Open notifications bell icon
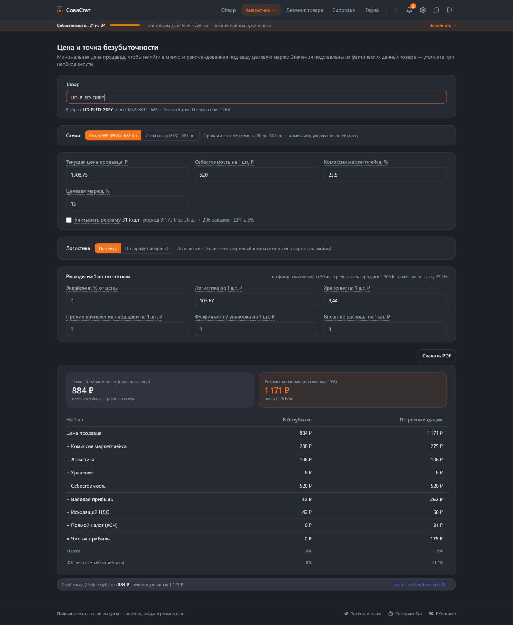Screen dimensions: 513x625 coord(409,10)
